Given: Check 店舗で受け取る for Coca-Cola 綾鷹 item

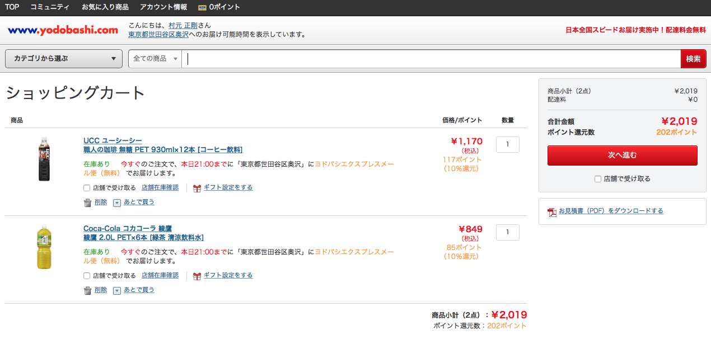Looking at the screenshot, I should tap(87, 276).
